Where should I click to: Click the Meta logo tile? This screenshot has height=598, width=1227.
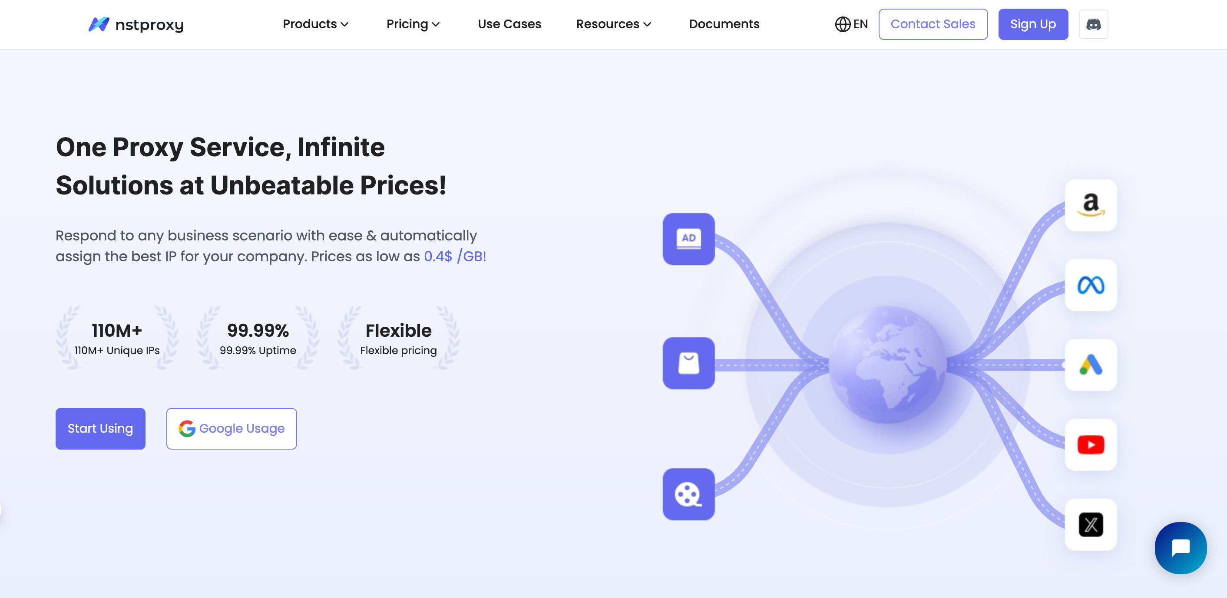1090,285
